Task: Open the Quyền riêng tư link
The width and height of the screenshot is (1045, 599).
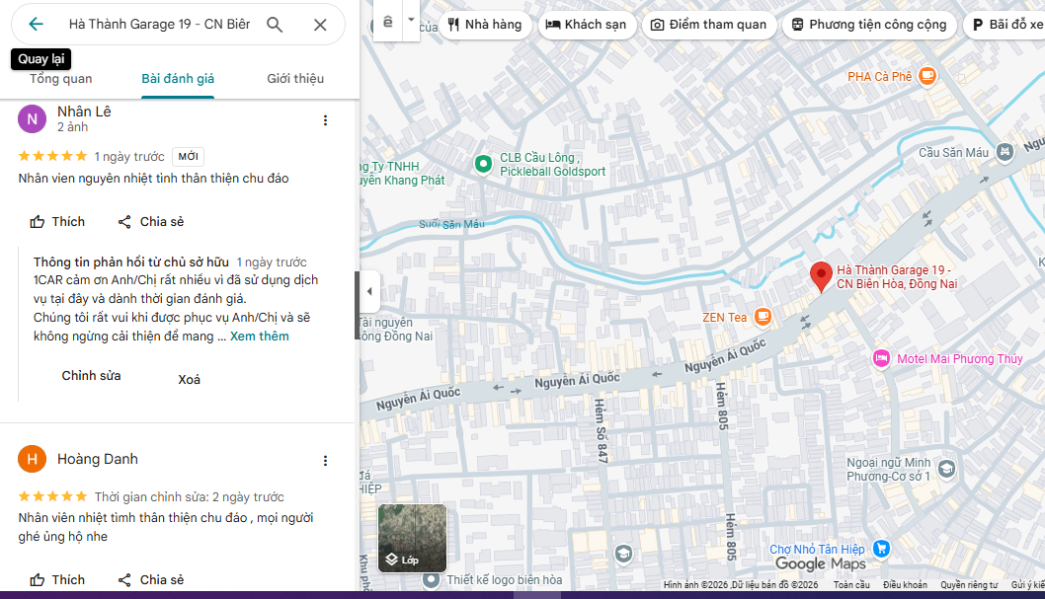Action: pos(969,585)
